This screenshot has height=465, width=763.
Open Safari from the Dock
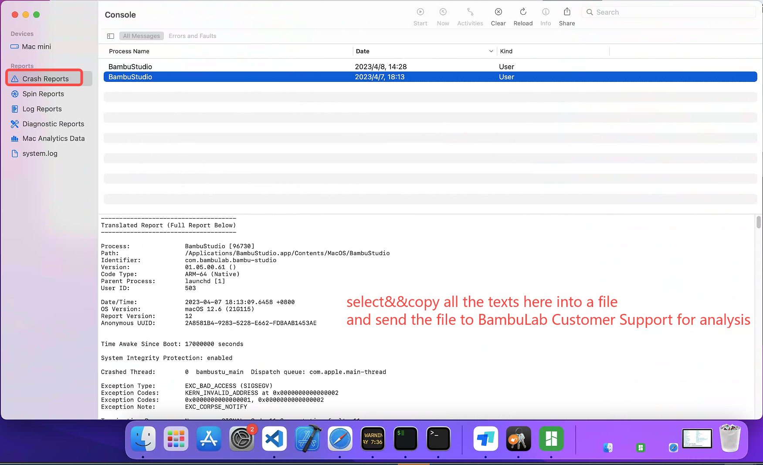point(340,439)
